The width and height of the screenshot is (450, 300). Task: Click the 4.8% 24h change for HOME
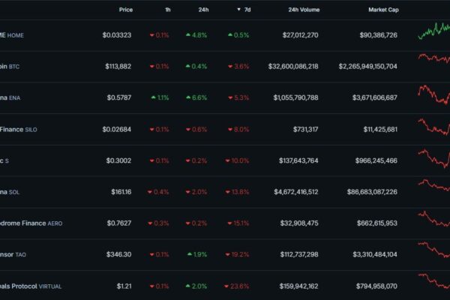196,35
